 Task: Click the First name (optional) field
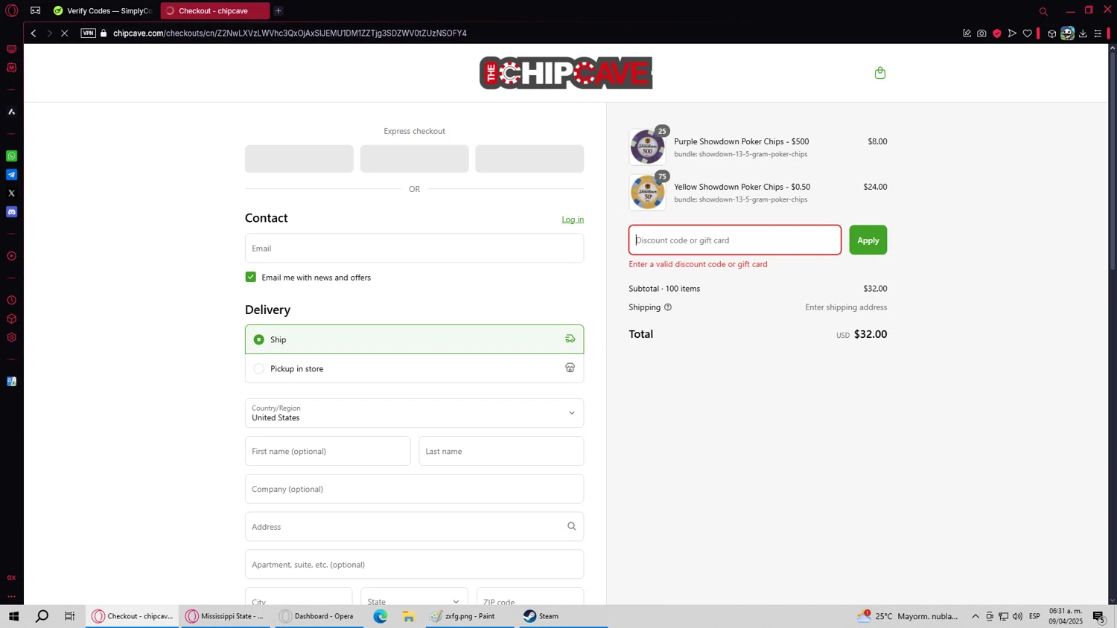(328, 451)
